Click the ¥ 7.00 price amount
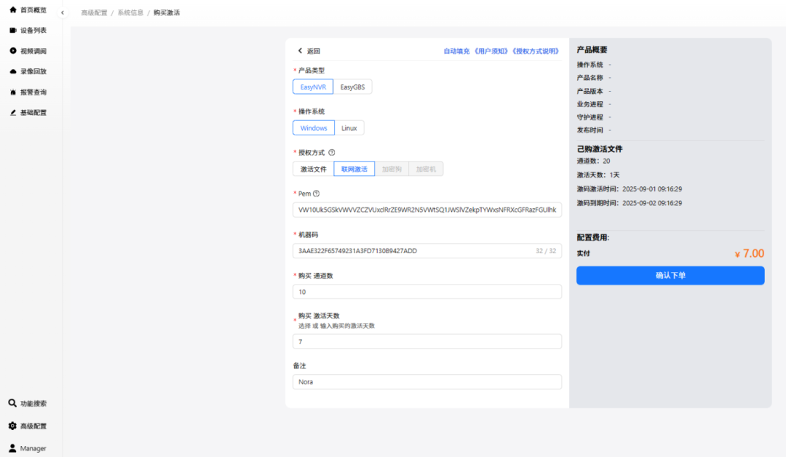786x457 pixels. click(750, 253)
